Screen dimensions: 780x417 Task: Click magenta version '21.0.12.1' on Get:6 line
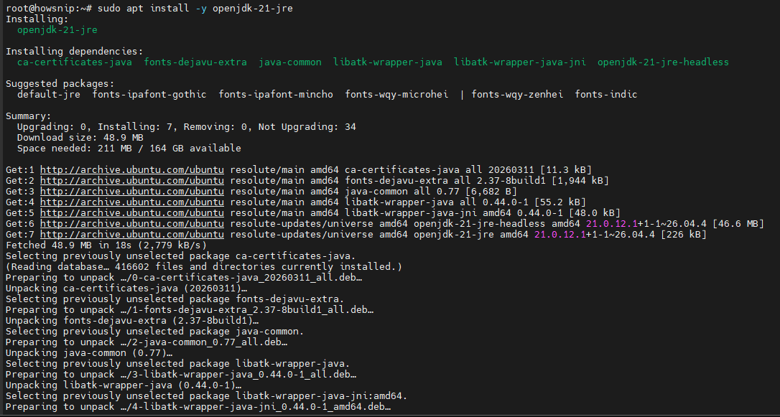pyautogui.click(x=612, y=224)
